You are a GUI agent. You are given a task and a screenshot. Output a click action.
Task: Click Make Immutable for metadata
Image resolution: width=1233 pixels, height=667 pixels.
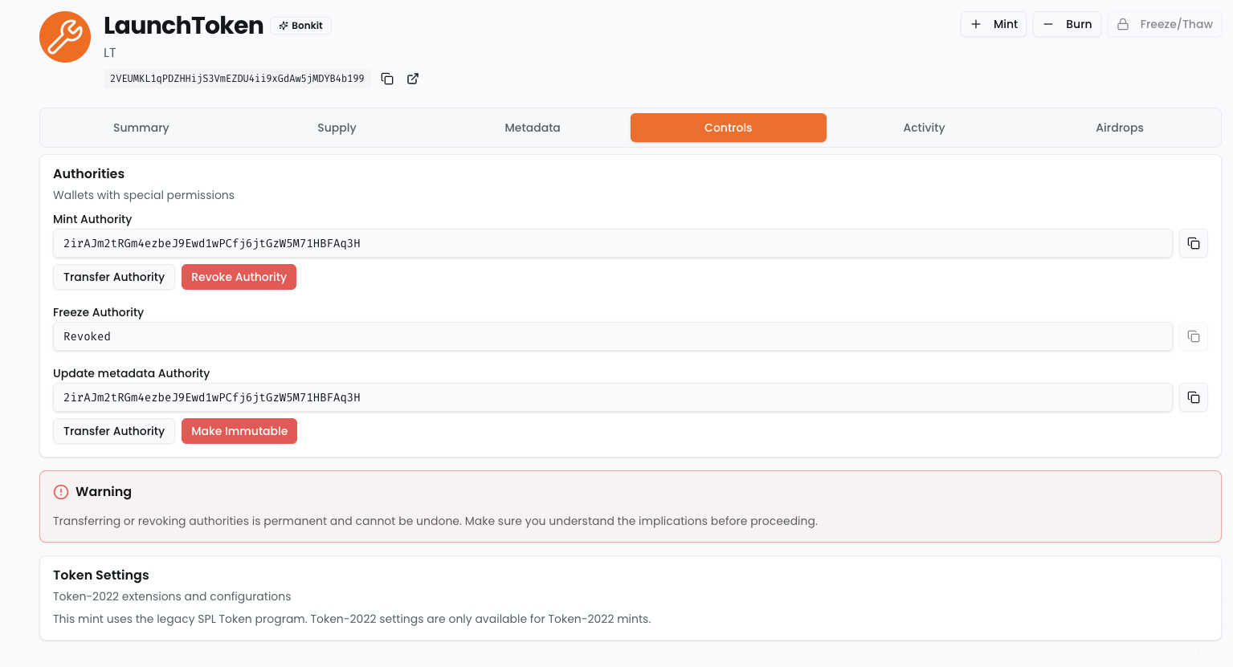pyautogui.click(x=239, y=431)
